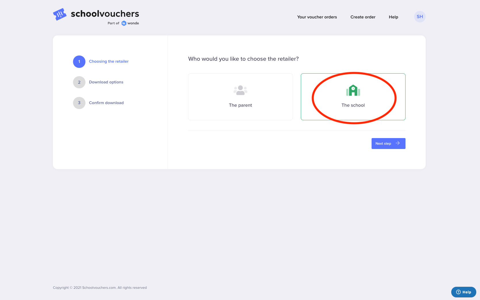Click the 'Who would you like to choose the retailer?' heading
The width and height of the screenshot is (480, 300).
coord(243,59)
